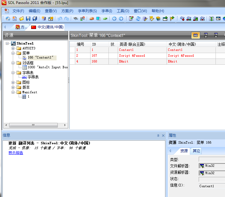Viewport: 225px width, 197px height.
Task: Save all with the double floppy icon
Action: point(35,19)
